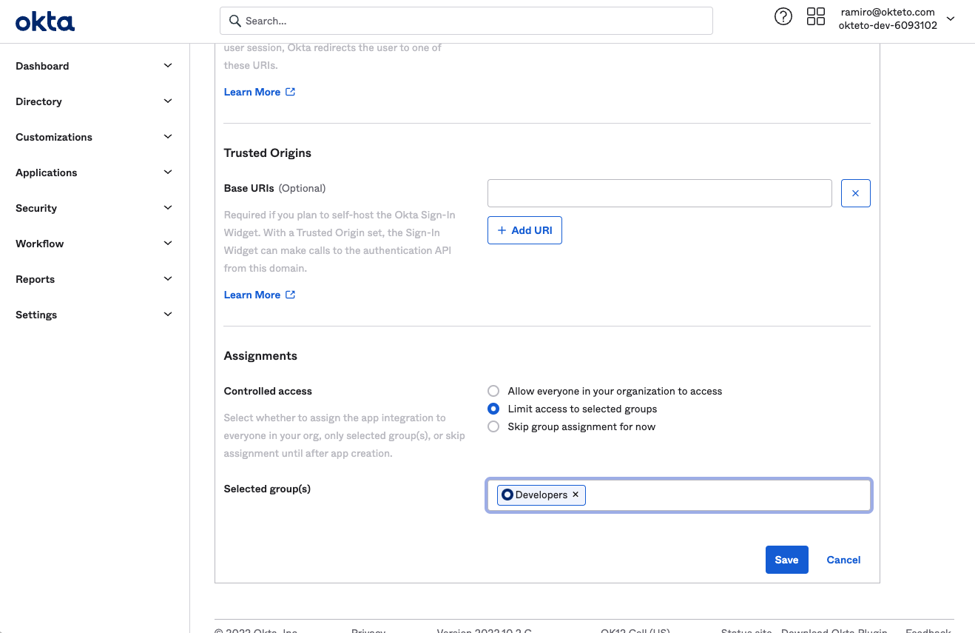Click the Add URI button

(524, 230)
